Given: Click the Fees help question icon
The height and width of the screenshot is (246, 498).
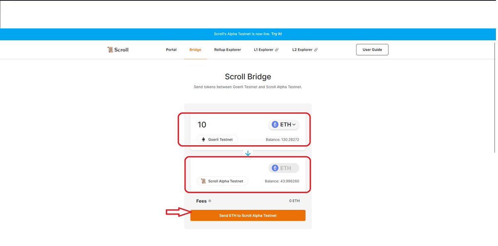Looking at the screenshot, I should coord(210,201).
